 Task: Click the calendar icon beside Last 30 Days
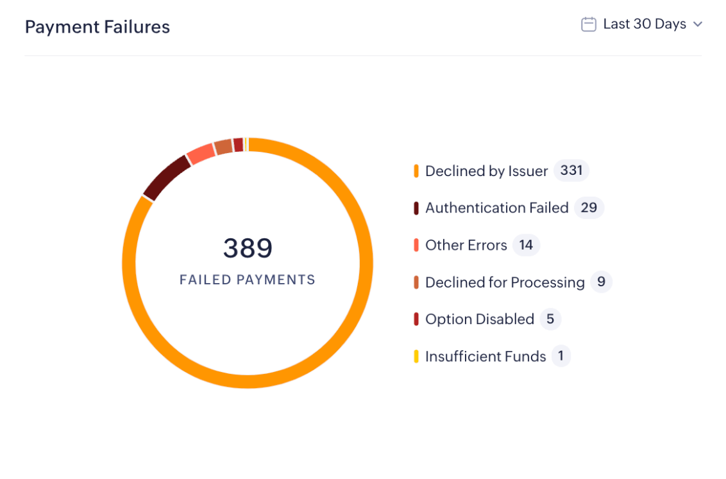coord(588,24)
